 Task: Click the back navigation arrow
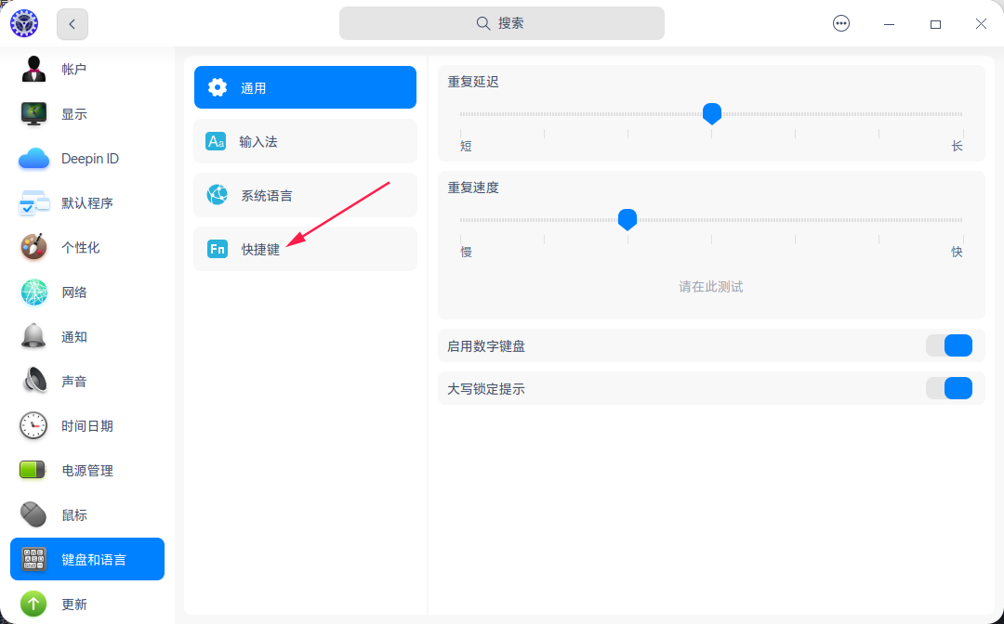tap(72, 23)
